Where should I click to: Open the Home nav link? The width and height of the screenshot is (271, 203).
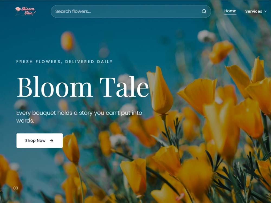[230, 11]
